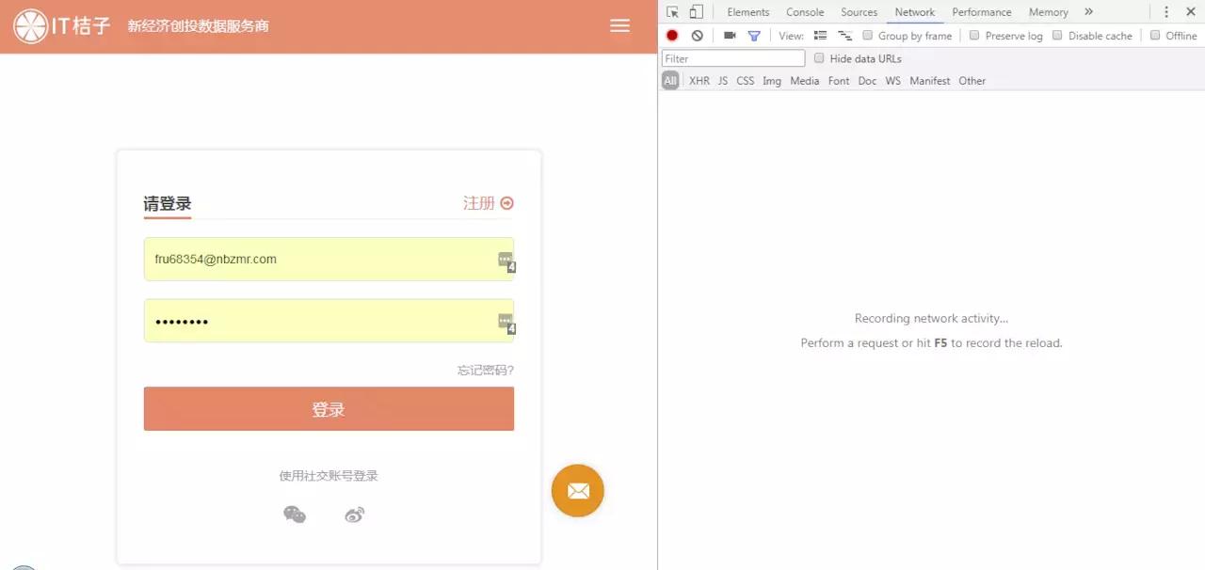This screenshot has height=570, width=1205.
Task: Open the floating mail contact icon
Action: tap(577, 490)
